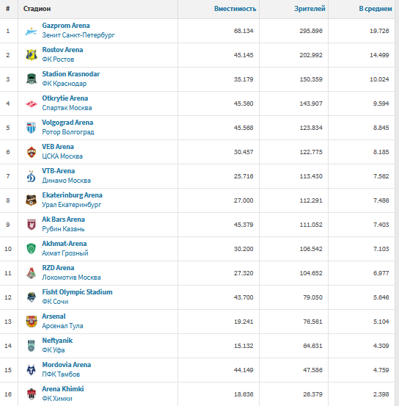399x406 pixels.
Task: Sort table by В среднем column header
Action: (x=376, y=9)
